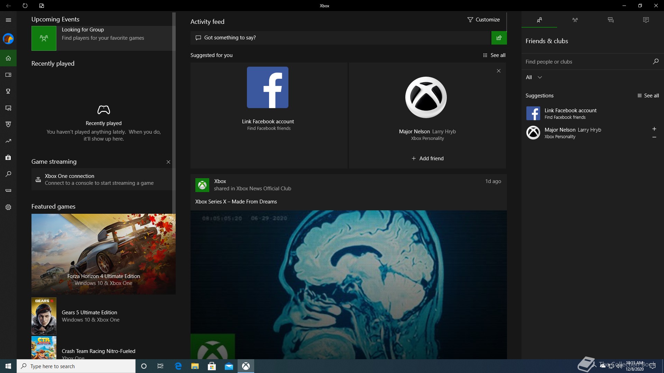Expand the All friends filter dropdown
The image size is (664, 373).
click(534, 77)
